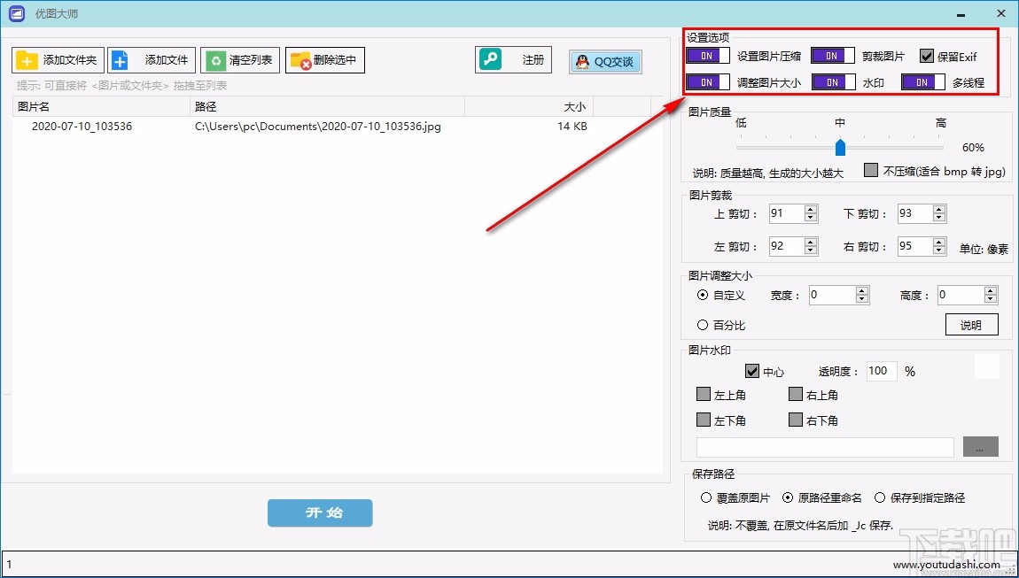Open QQ交谈 via the penguin icon
Screen dimensions: 1019x578
click(x=582, y=62)
